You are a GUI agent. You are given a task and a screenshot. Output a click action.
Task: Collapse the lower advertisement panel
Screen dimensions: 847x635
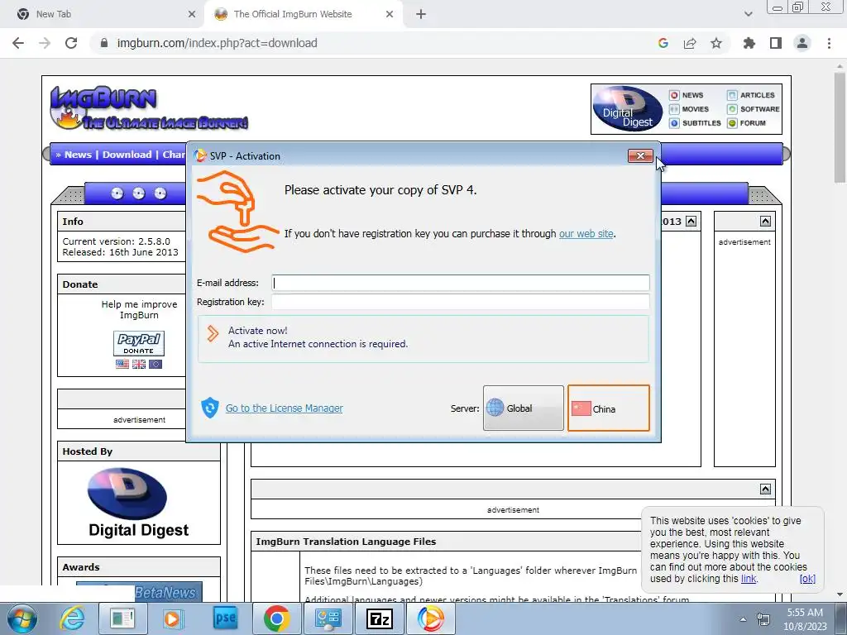pos(765,489)
